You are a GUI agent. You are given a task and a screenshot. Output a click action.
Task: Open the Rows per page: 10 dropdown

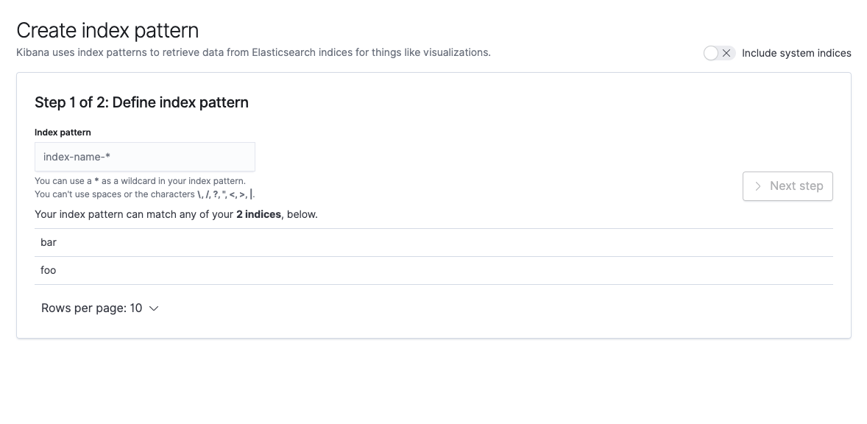click(99, 308)
